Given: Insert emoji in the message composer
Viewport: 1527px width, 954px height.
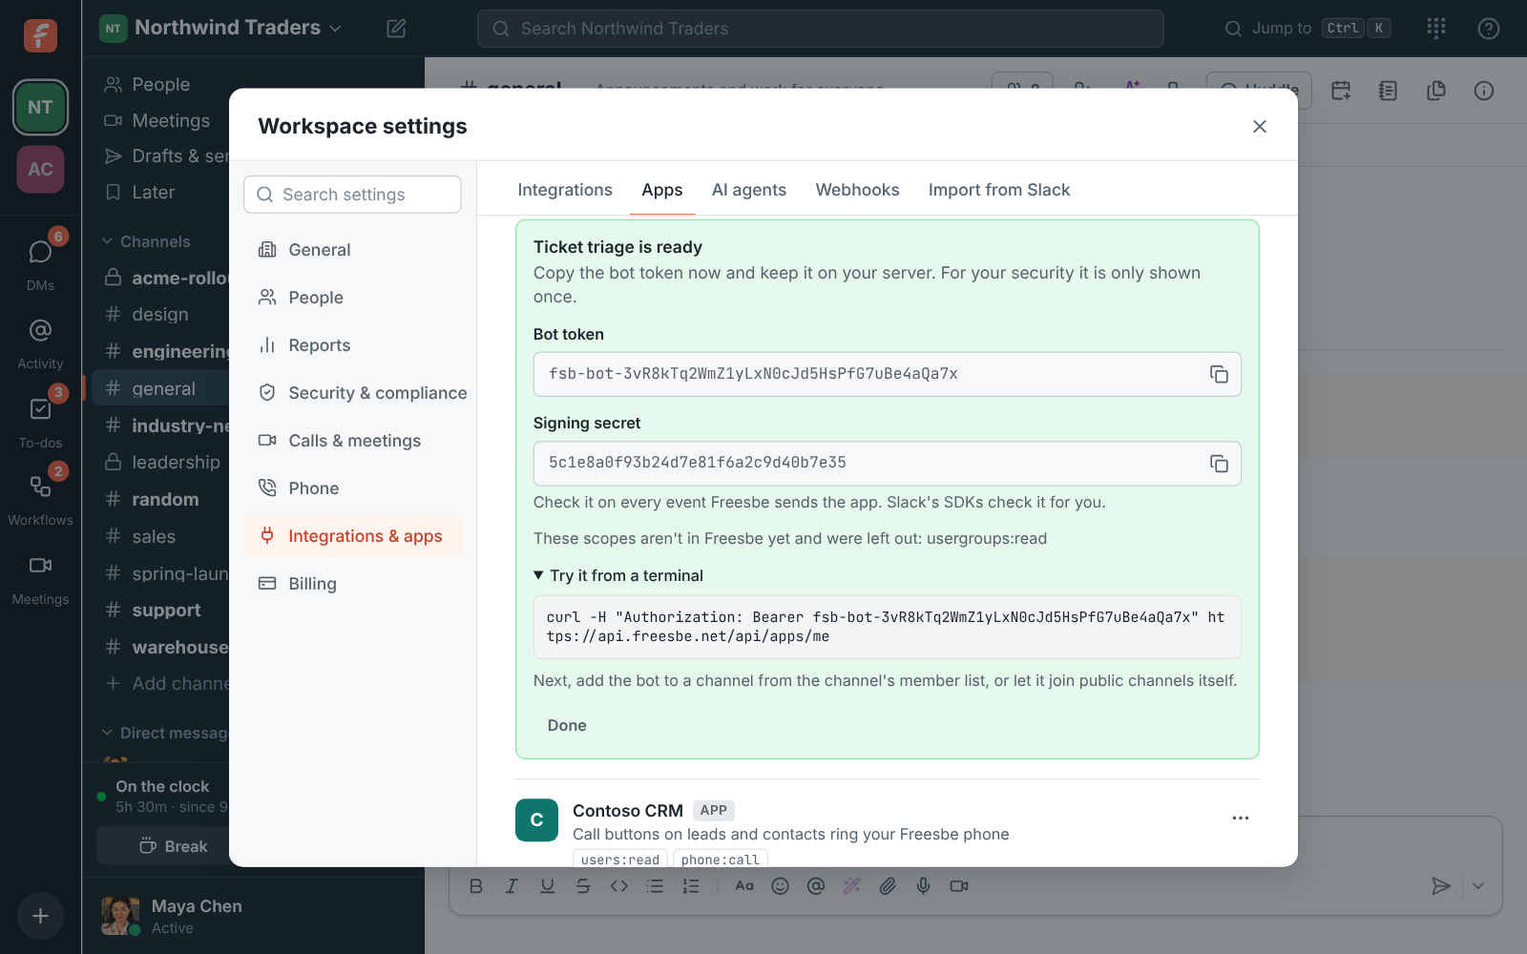Looking at the screenshot, I should click(780, 886).
